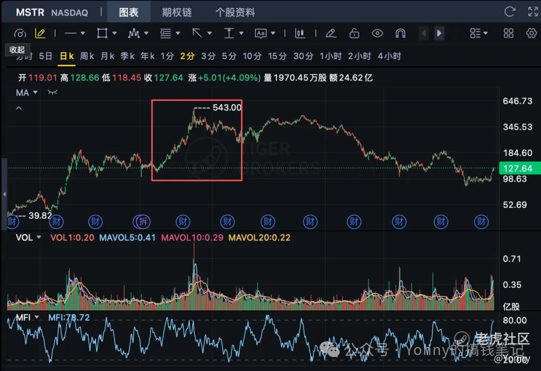Click the 543.00 high price label
Viewport: 541px width, 371px height.
(227, 108)
